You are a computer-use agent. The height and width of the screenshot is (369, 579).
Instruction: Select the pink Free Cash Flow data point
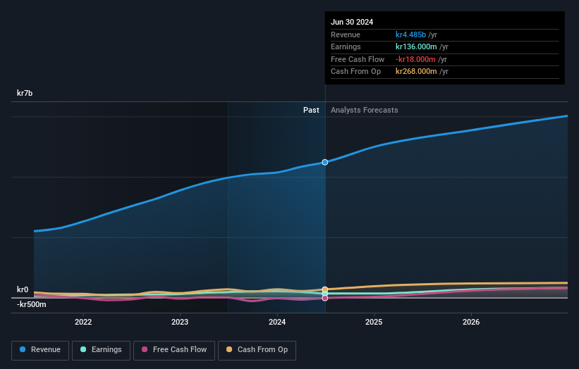pyautogui.click(x=325, y=298)
